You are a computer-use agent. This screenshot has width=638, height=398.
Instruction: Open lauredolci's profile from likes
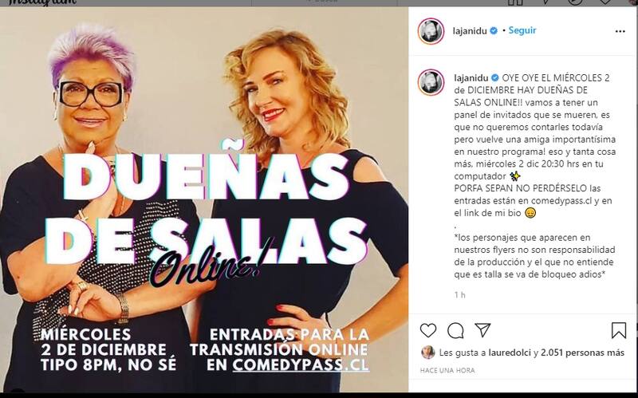pos(510,353)
